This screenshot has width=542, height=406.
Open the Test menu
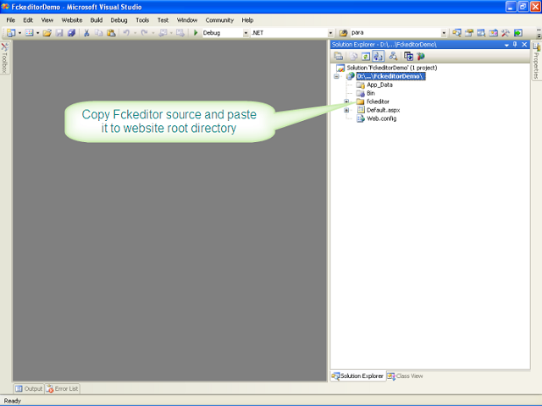click(163, 20)
